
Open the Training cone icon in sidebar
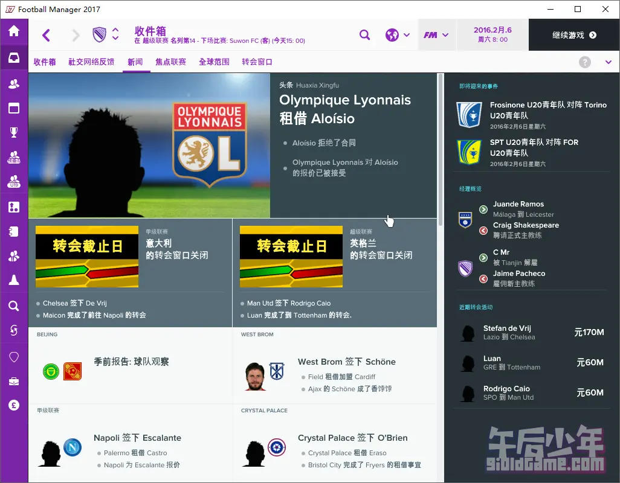pos(14,280)
